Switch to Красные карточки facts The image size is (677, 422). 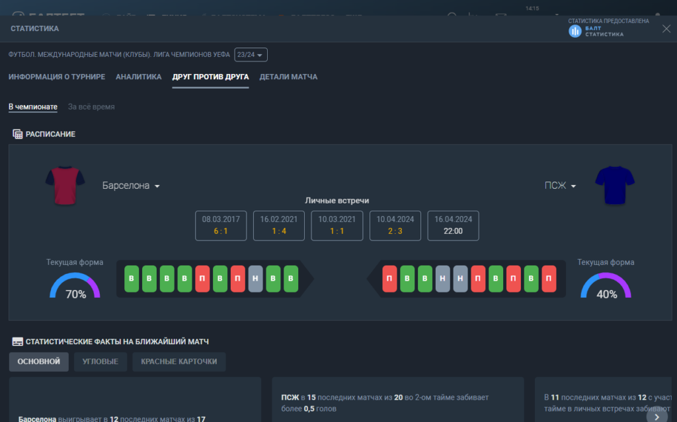[x=179, y=362]
